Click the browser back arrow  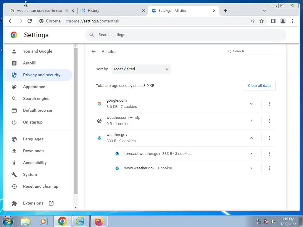point(11,21)
